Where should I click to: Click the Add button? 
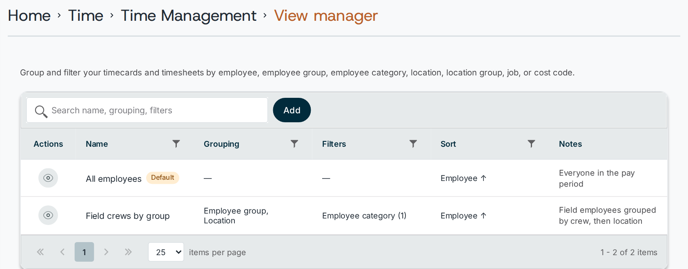coord(292,110)
